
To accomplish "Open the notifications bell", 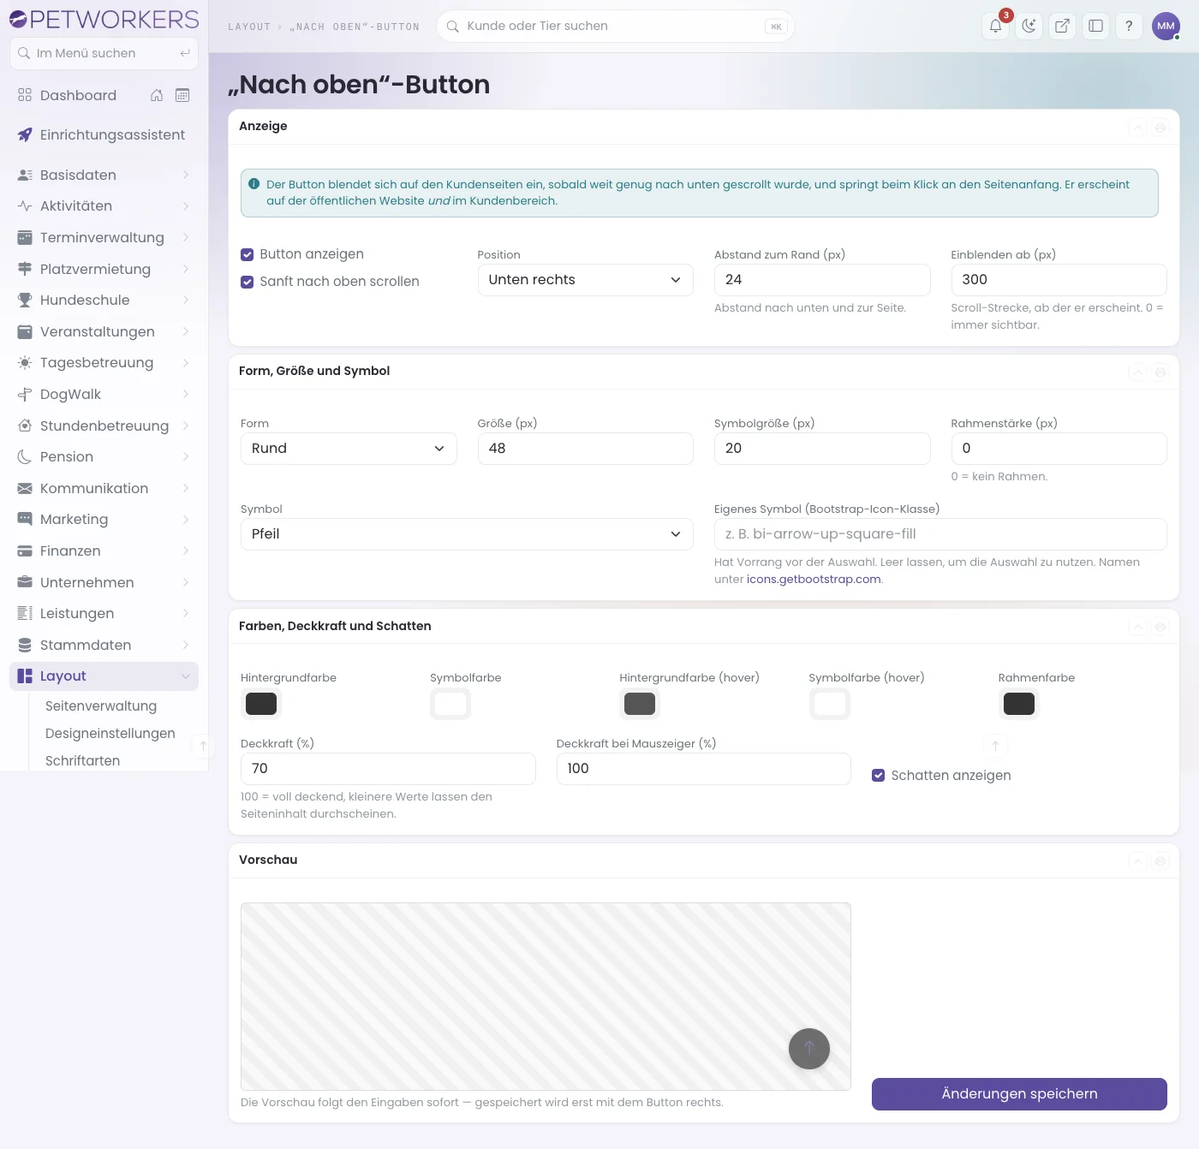I will (x=995, y=26).
